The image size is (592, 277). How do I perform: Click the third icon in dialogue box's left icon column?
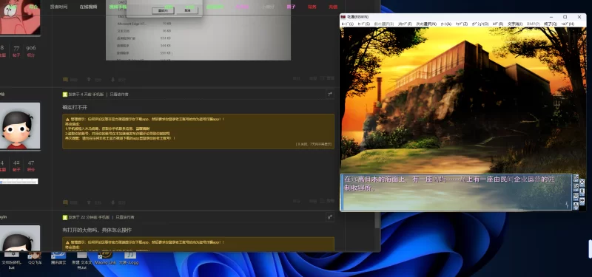576,196
